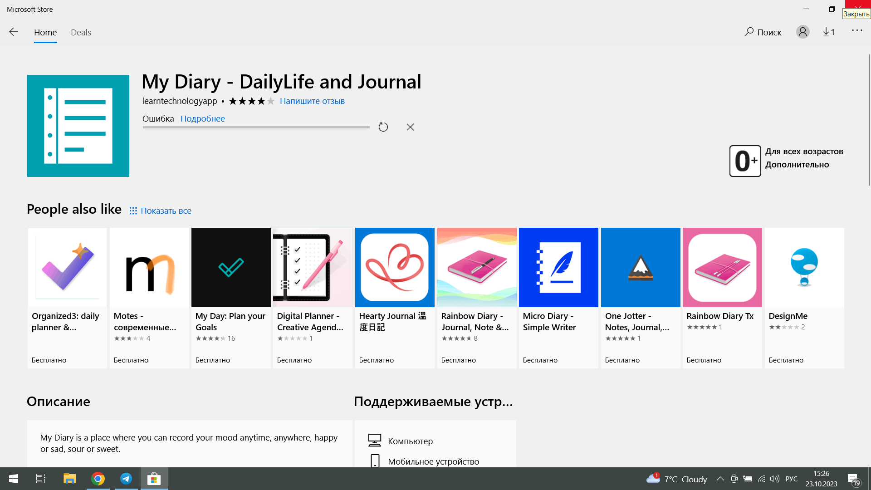871x490 pixels.
Task: Open the Подробнее error details link
Action: click(x=203, y=118)
